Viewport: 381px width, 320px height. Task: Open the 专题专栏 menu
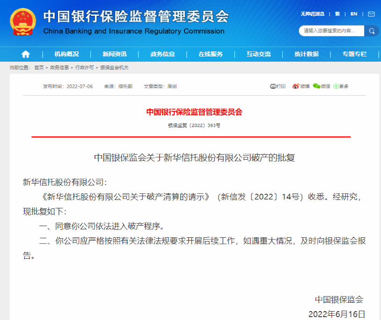tap(354, 54)
